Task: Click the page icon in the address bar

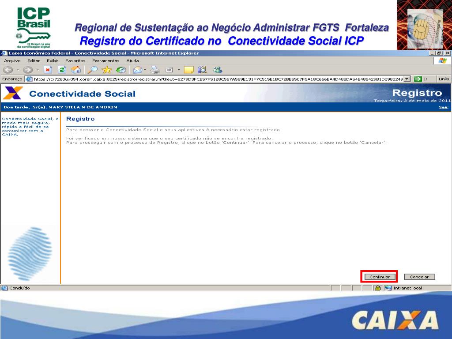Action: (29, 79)
